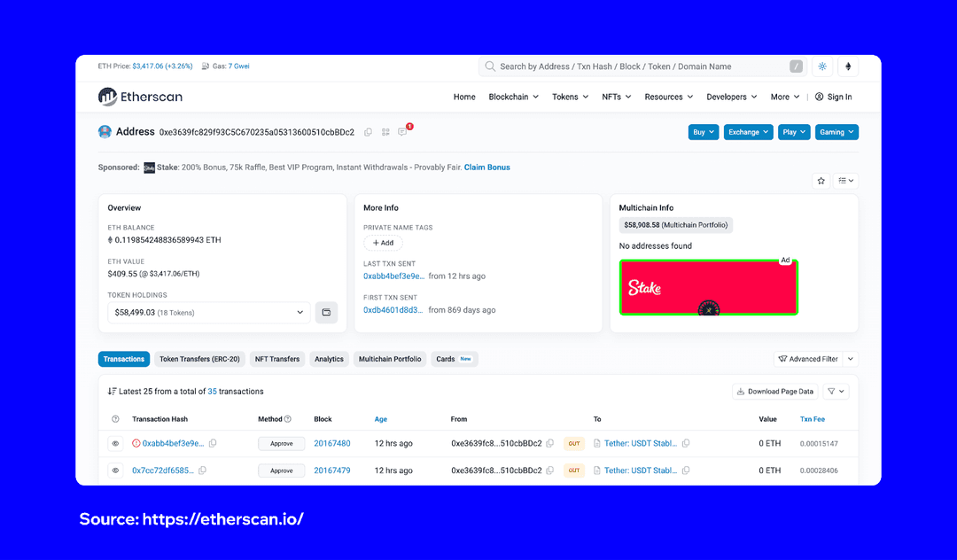Click the Ethereum network icon in header
Viewport: 957px width, 560px height.
coord(847,66)
